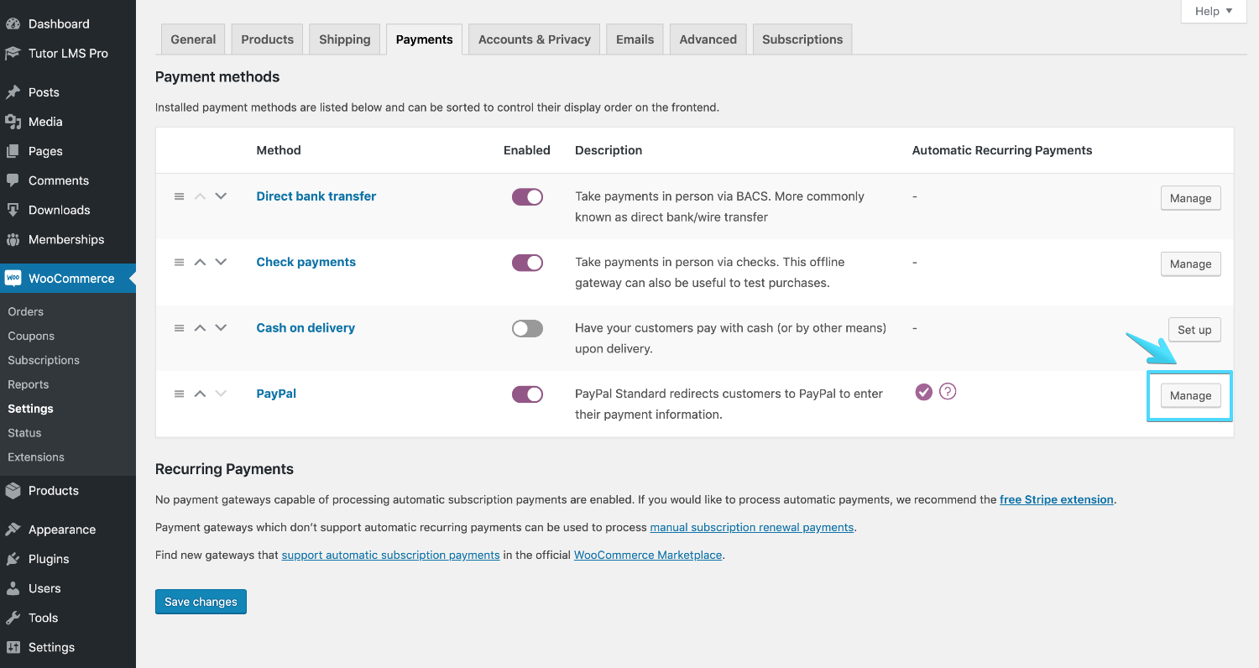Click Manage for Direct bank transfer

click(x=1190, y=198)
